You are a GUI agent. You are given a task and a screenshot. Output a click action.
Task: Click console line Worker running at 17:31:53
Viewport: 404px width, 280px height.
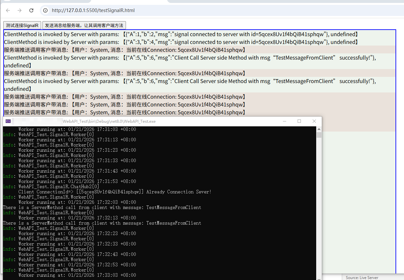point(77,181)
